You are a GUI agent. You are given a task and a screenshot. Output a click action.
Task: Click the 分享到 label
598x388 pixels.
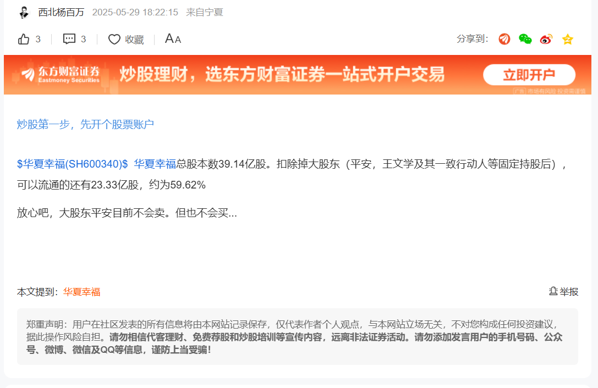click(x=472, y=39)
